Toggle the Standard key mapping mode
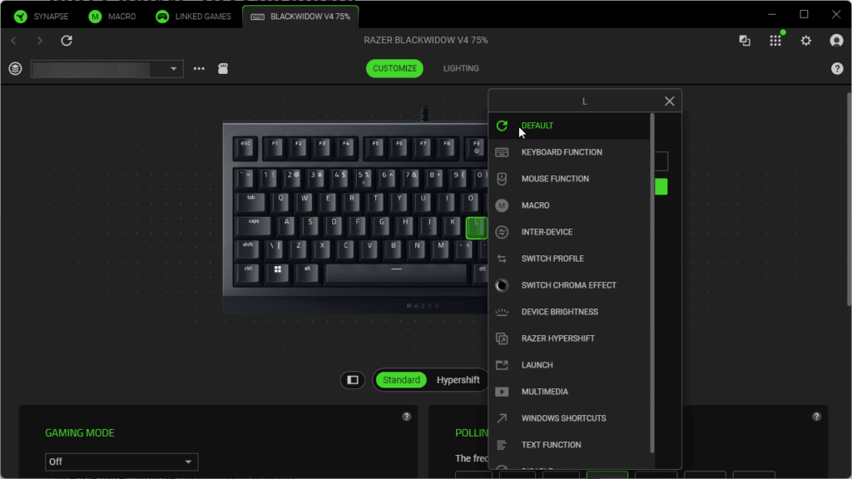The image size is (852, 479). click(401, 379)
